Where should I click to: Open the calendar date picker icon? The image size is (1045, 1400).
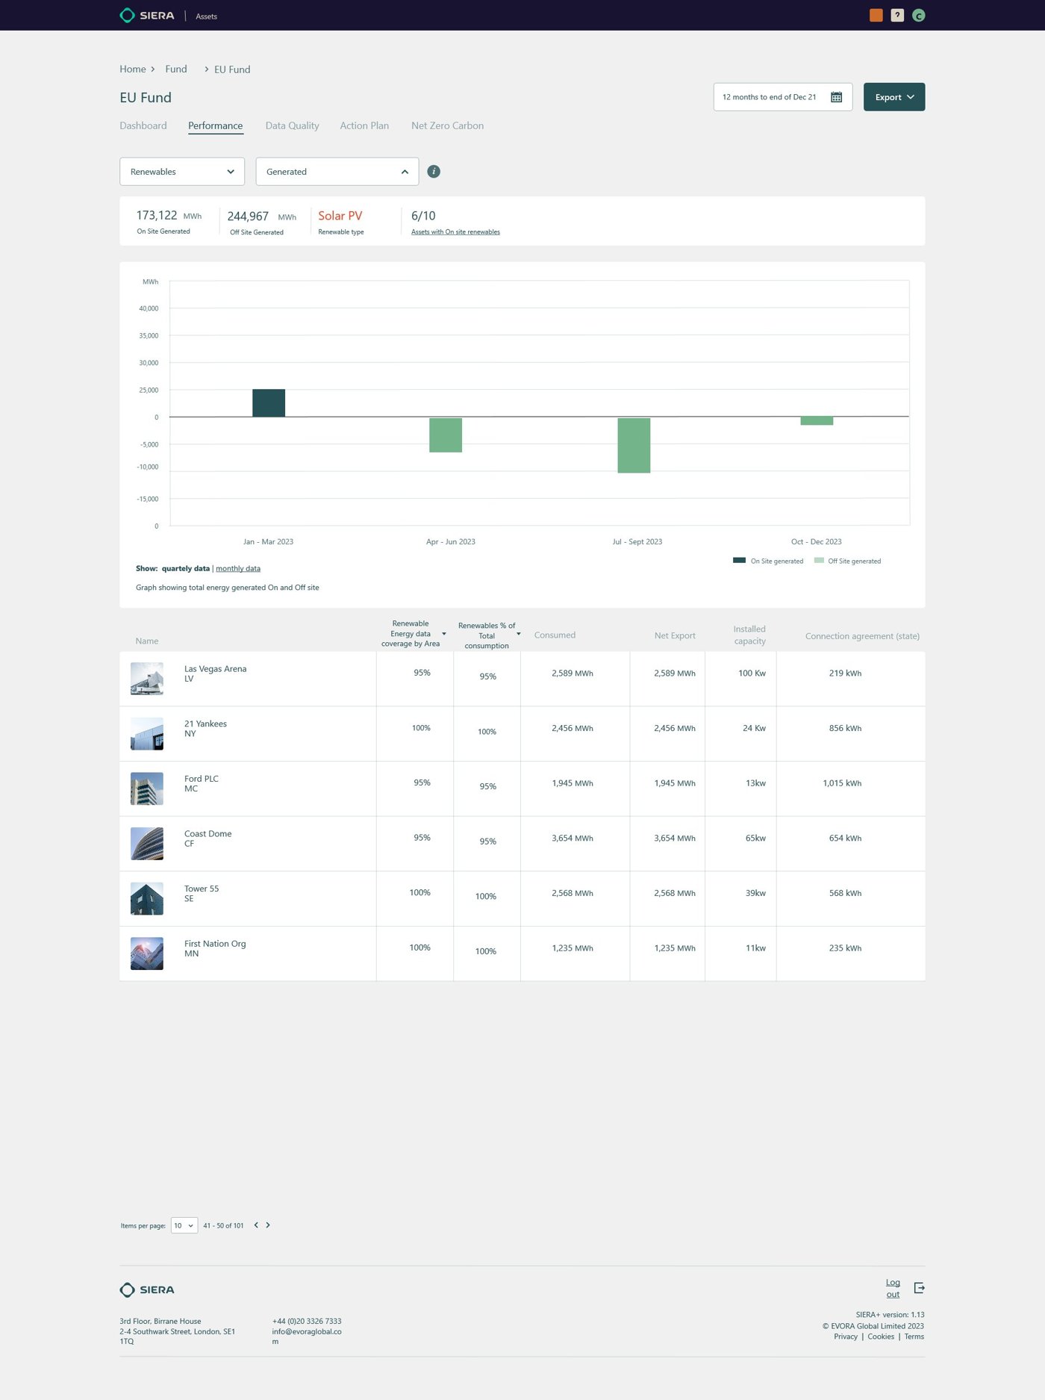837,97
